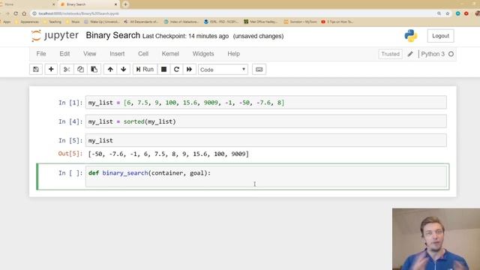Click the Trusted notebook indicator
Viewport: 480px width, 270px height.
(x=390, y=54)
